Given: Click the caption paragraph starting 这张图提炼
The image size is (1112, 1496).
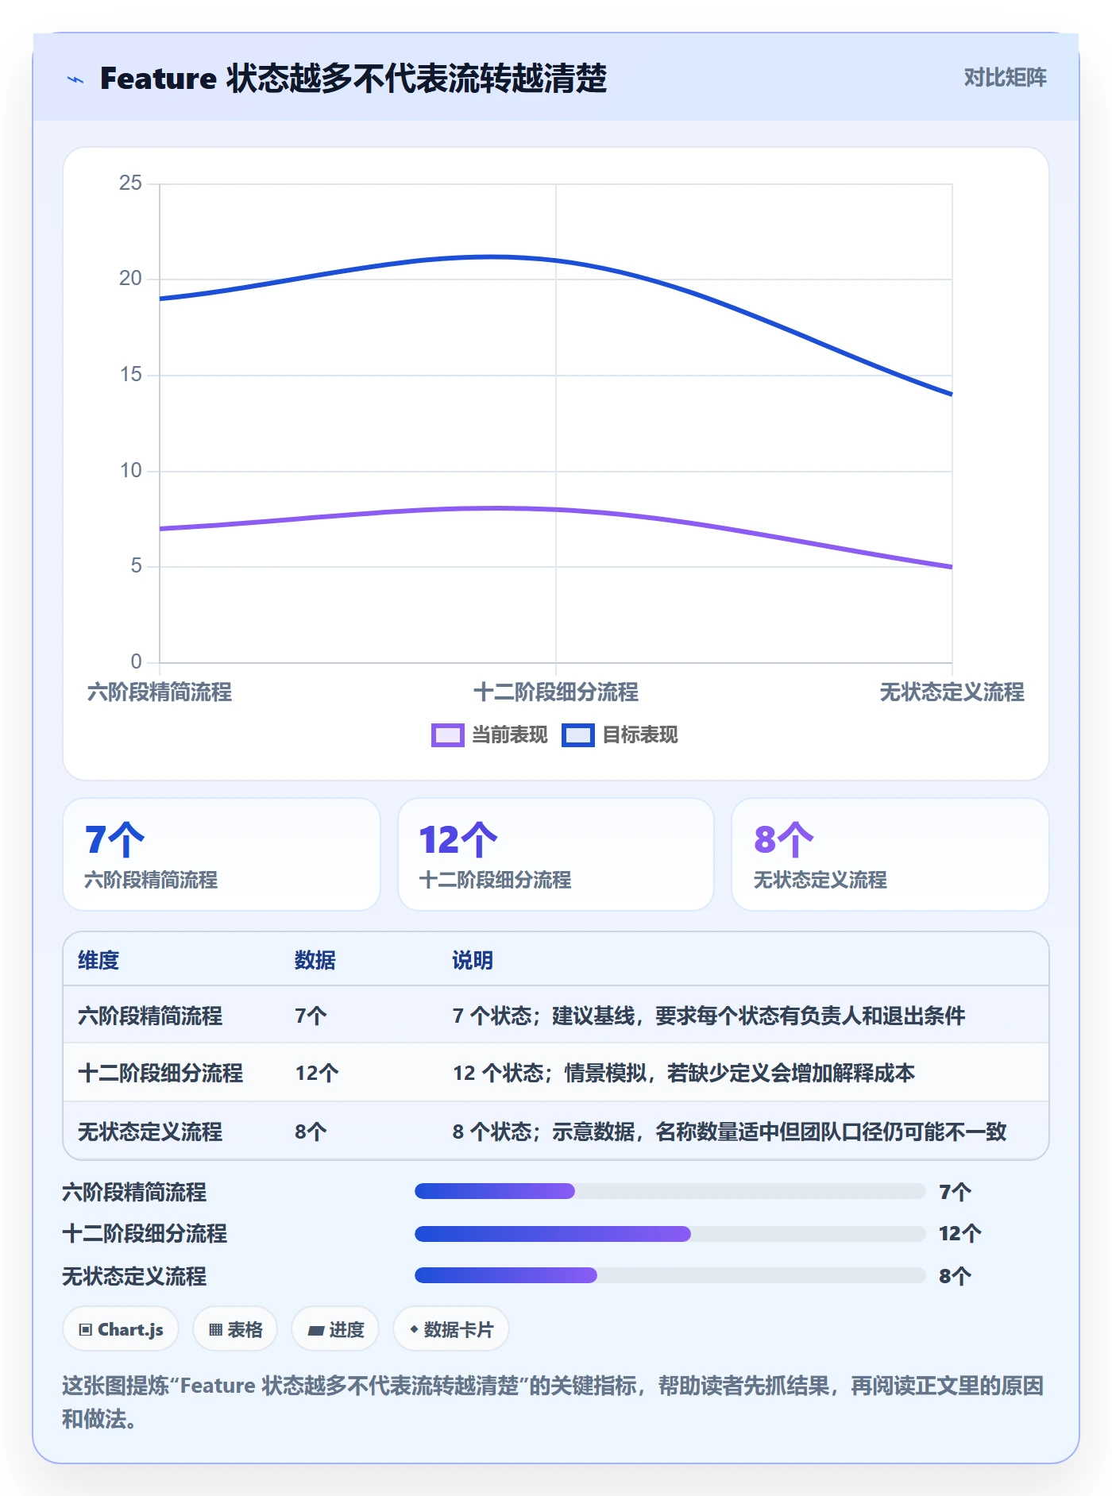Looking at the screenshot, I should (x=554, y=1402).
